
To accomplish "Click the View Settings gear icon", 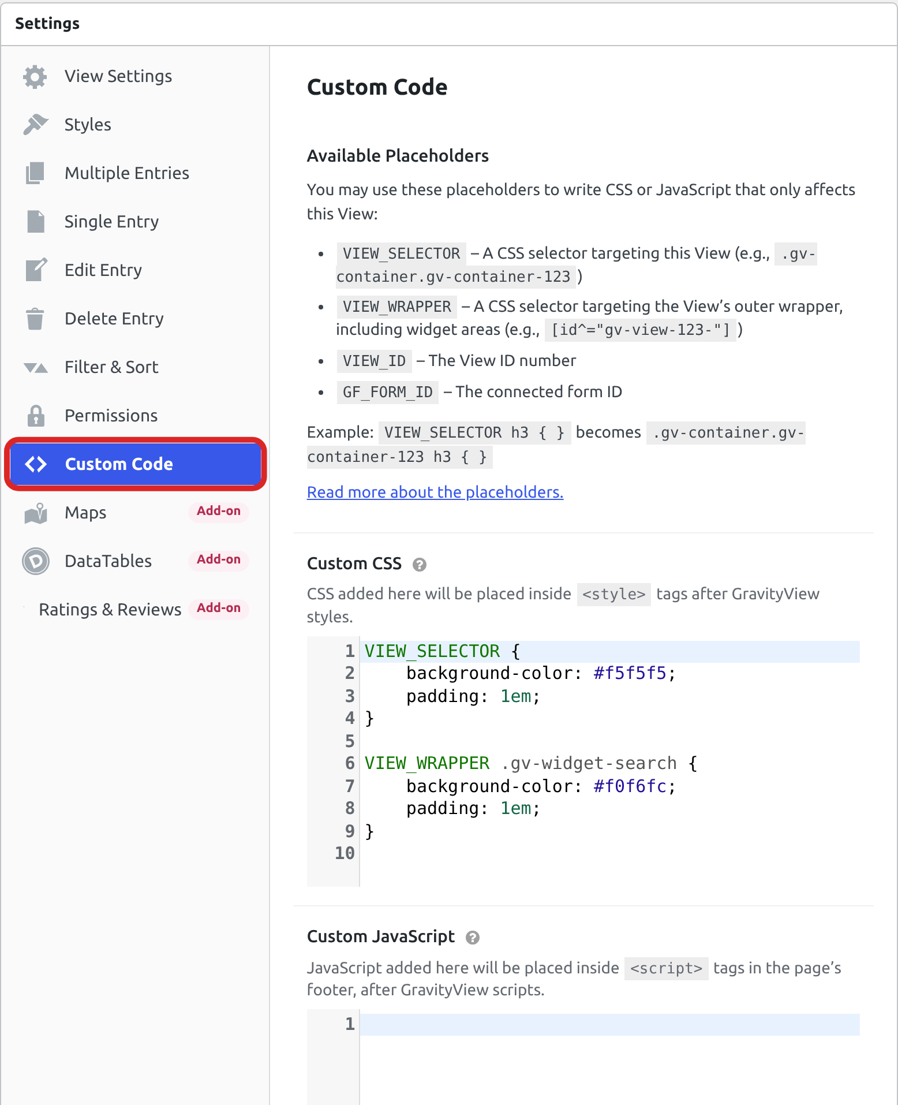I will (35, 77).
